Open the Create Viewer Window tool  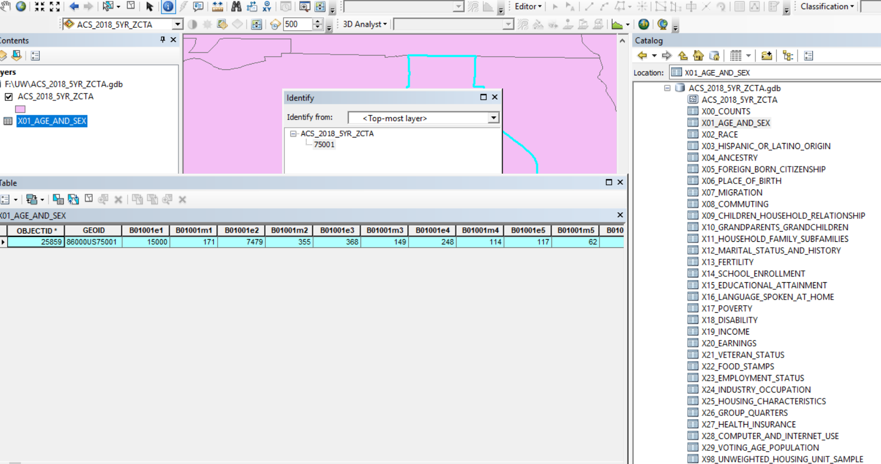point(305,7)
